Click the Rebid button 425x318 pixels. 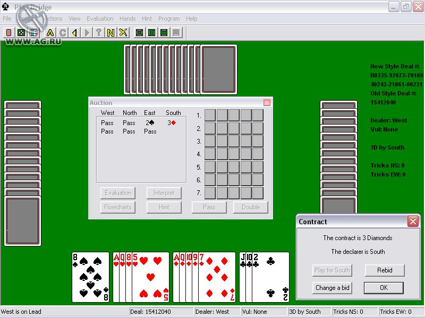[385, 270]
